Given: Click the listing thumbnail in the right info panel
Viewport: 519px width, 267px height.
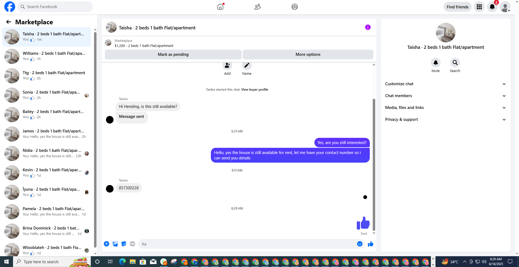Looking at the screenshot, I should click(x=446, y=33).
